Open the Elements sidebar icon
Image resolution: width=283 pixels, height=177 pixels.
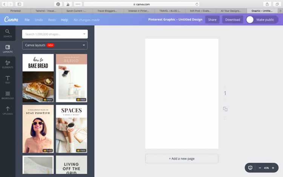click(x=8, y=63)
